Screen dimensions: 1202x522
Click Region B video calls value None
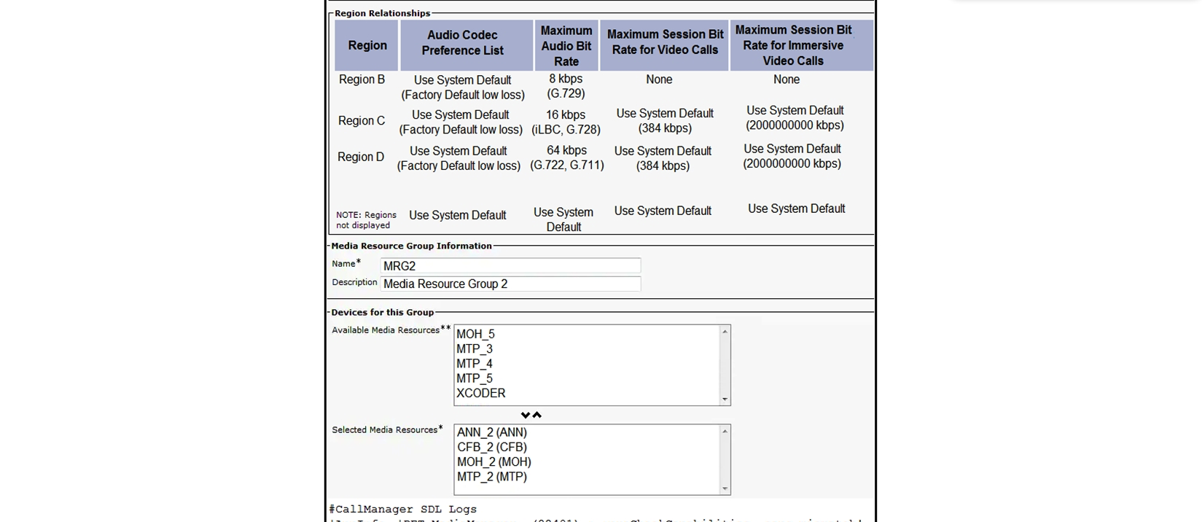coord(659,79)
